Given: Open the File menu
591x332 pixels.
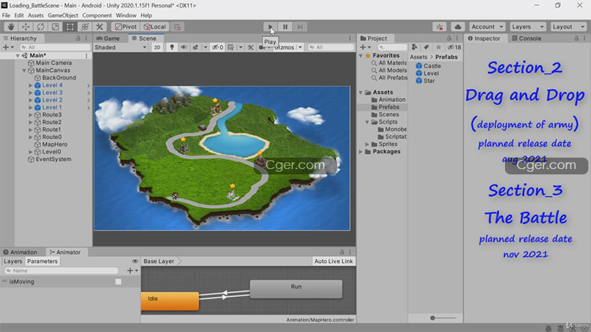Looking at the screenshot, I should coord(6,15).
